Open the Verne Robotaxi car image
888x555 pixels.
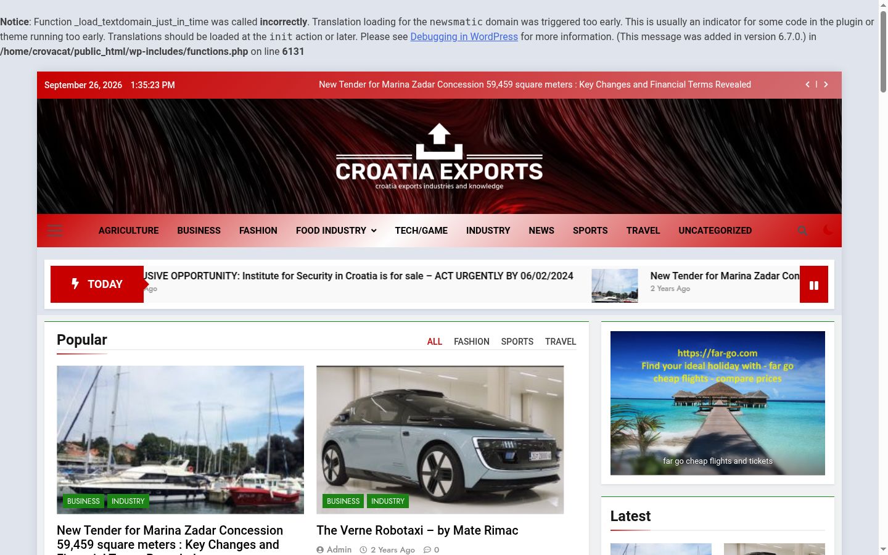coord(440,440)
